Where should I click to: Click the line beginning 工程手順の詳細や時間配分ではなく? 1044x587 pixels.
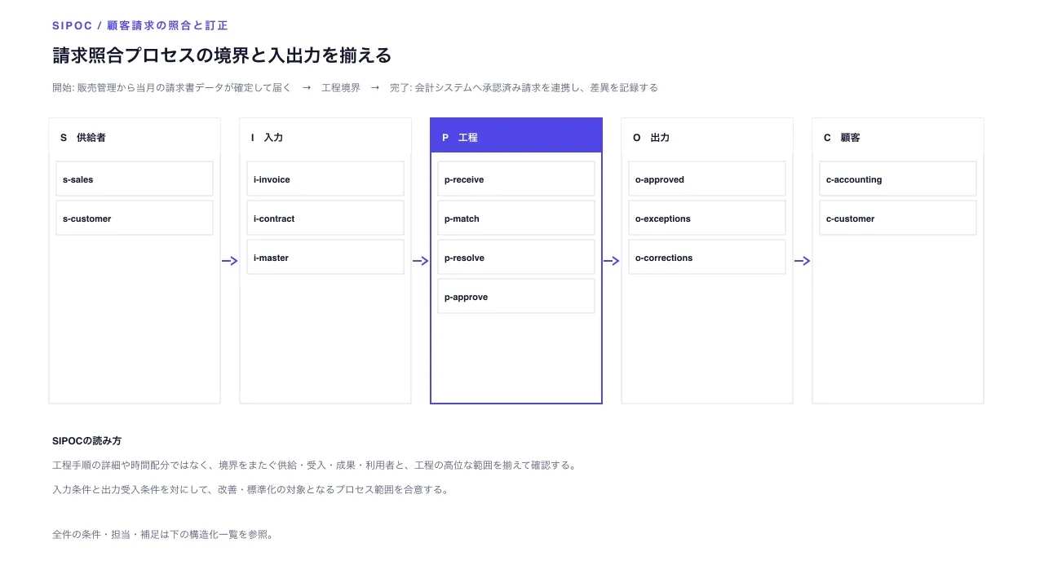coord(316,466)
